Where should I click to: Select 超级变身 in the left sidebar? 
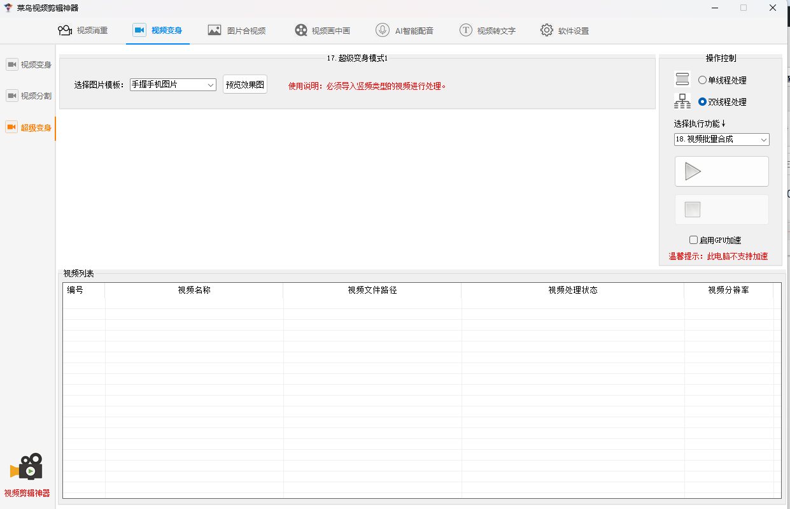point(29,128)
